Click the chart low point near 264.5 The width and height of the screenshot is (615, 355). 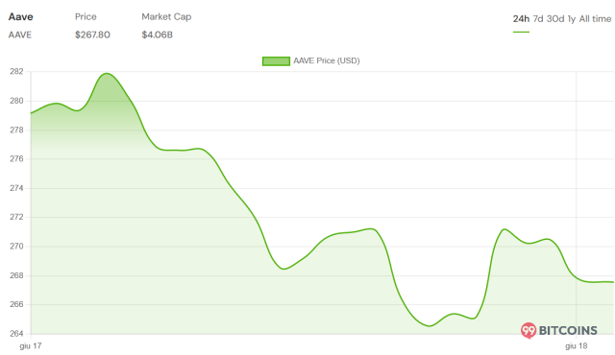click(x=430, y=325)
